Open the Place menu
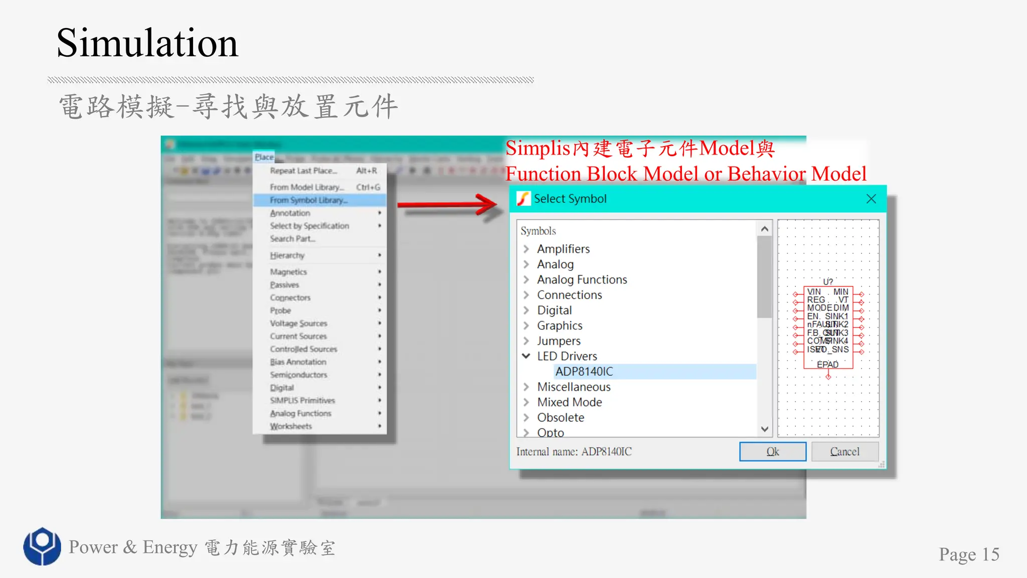Image resolution: width=1027 pixels, height=578 pixels. pos(264,157)
